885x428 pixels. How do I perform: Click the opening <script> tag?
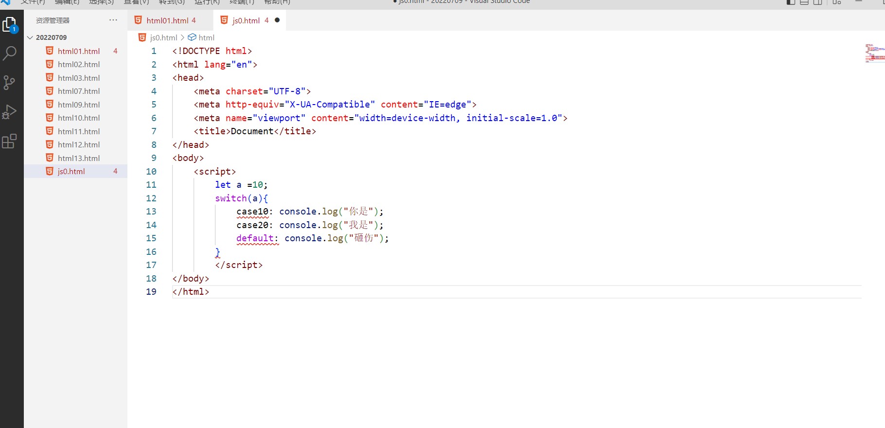(x=215, y=172)
